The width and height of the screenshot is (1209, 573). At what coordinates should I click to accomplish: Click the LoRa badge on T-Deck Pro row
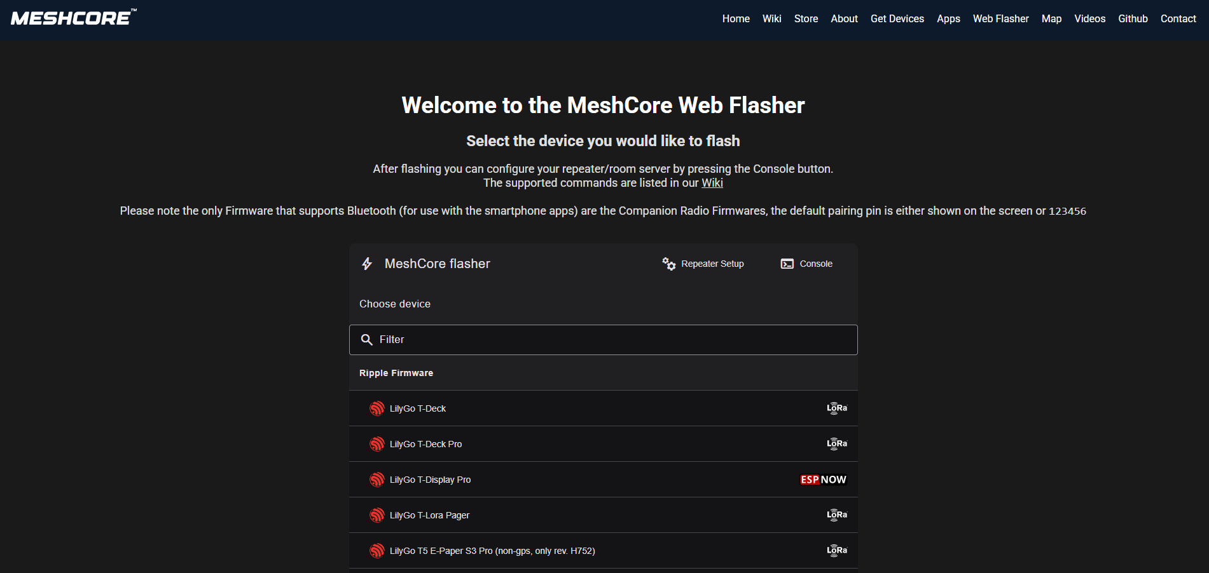(836, 444)
